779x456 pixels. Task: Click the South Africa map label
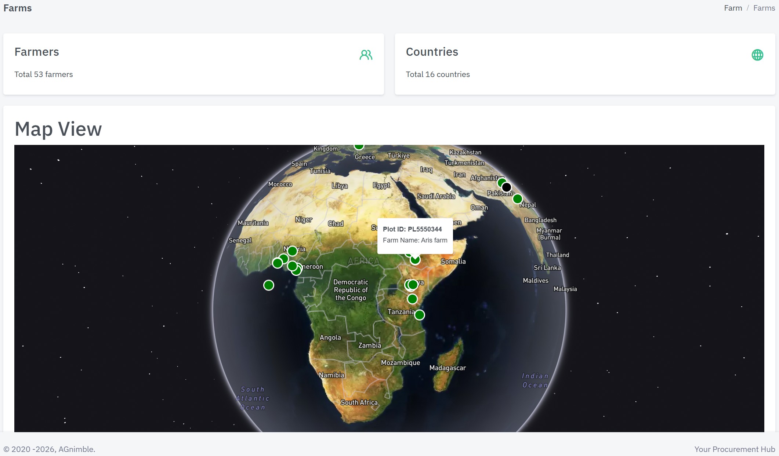[x=359, y=402]
